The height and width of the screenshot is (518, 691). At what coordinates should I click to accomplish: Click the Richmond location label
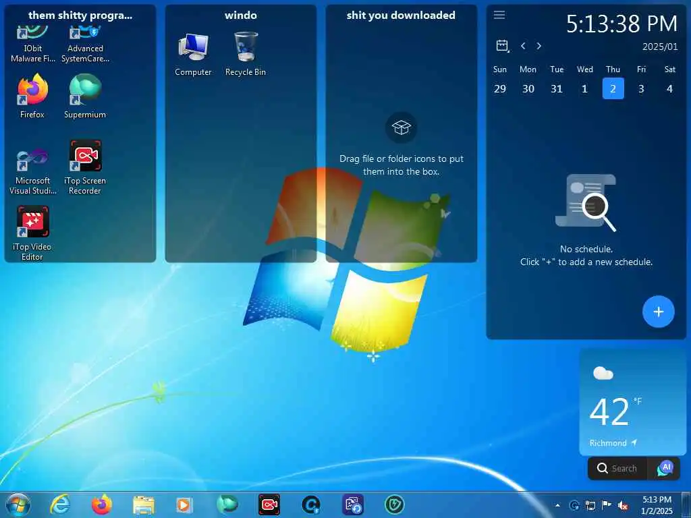608,442
